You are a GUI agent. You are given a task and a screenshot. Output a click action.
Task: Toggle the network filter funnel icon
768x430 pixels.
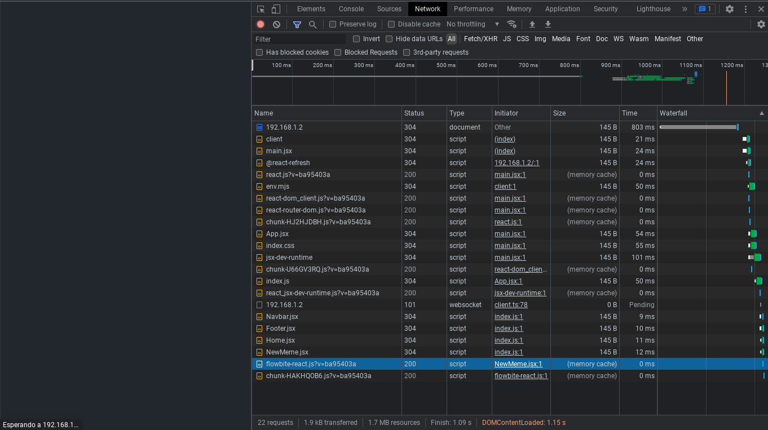point(297,24)
